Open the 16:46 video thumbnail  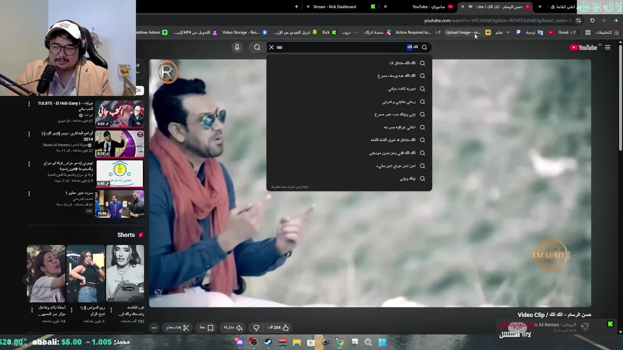[x=120, y=204]
